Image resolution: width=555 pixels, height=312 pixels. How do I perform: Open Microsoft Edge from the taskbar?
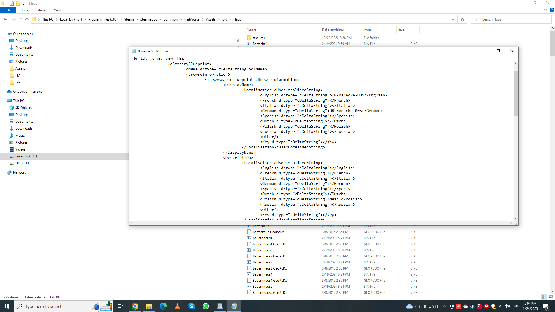[163, 306]
